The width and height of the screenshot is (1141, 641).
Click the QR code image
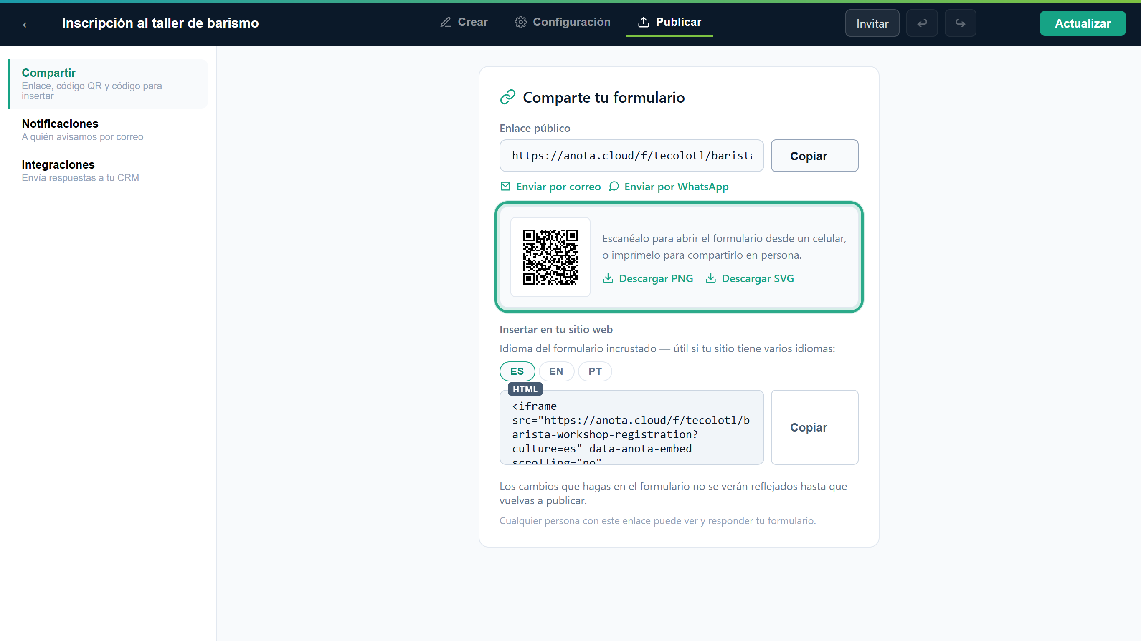pyautogui.click(x=550, y=257)
